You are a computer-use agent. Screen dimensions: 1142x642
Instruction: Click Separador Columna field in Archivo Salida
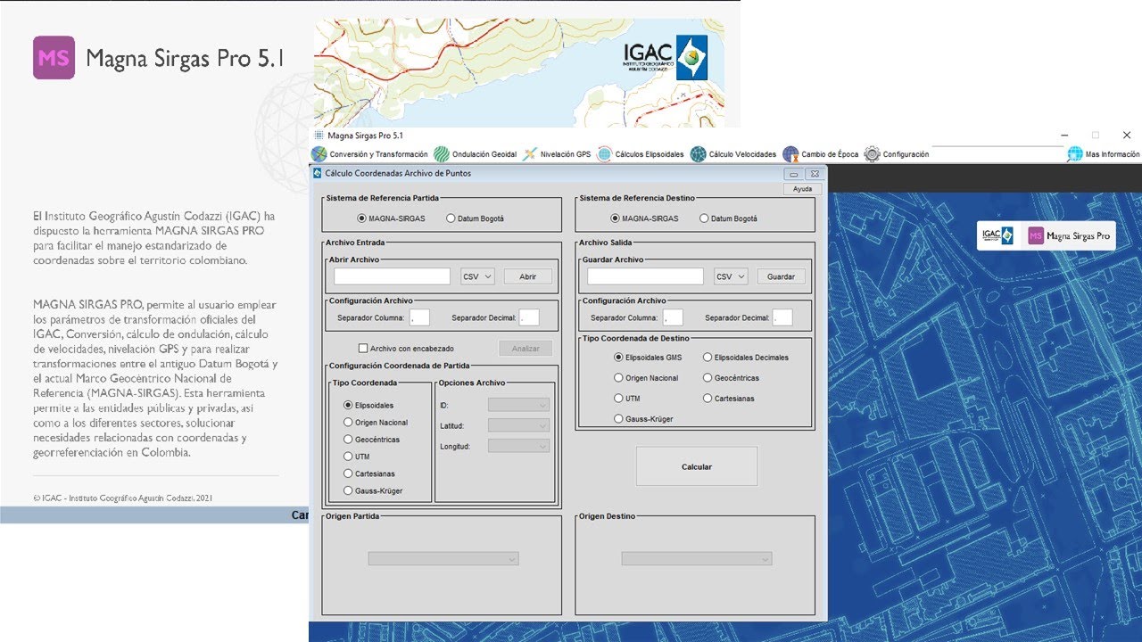tap(673, 317)
